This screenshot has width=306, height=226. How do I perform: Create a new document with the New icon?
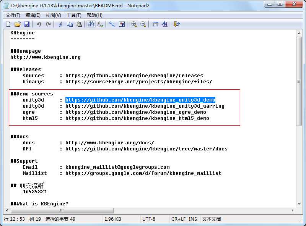pyautogui.click(x=8, y=24)
